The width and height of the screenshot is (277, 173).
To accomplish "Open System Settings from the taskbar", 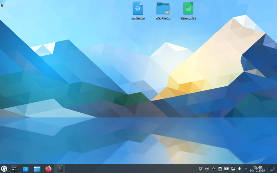I will [x=15, y=168].
